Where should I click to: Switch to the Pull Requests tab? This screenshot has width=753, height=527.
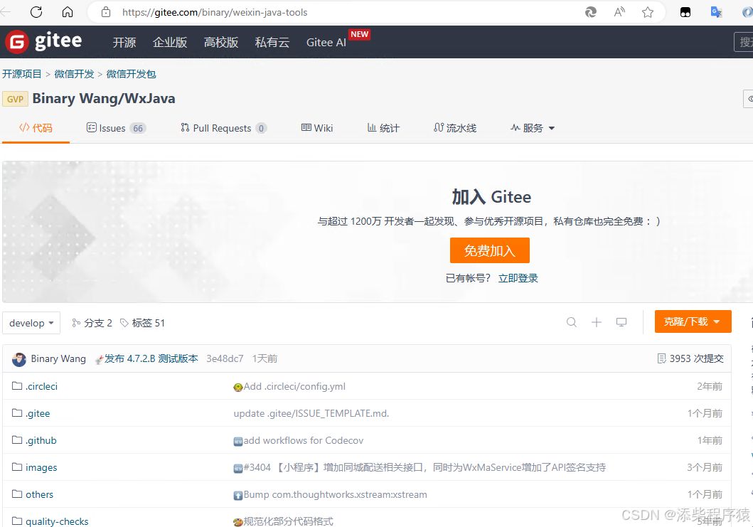(x=223, y=128)
